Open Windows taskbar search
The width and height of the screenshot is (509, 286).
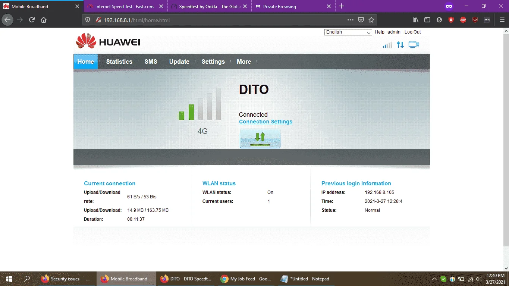[27, 279]
